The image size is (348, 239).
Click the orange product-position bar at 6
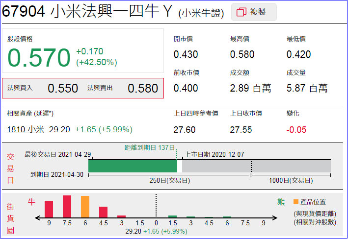pyautogui.click(x=85, y=207)
